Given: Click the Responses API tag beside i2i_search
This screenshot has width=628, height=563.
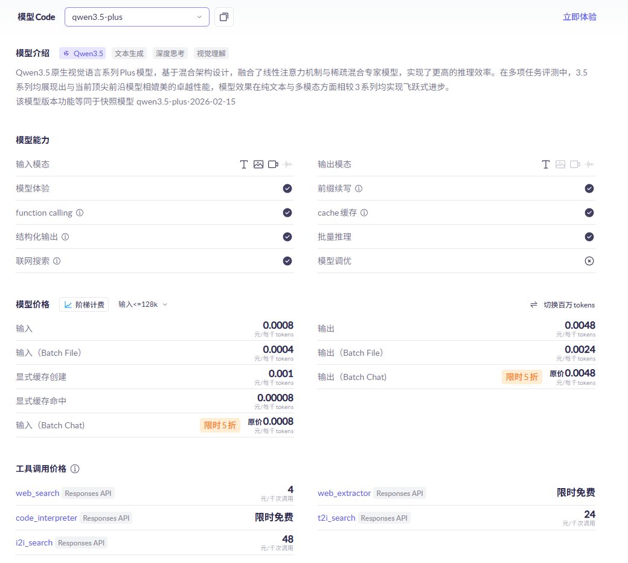Looking at the screenshot, I should 82,543.
